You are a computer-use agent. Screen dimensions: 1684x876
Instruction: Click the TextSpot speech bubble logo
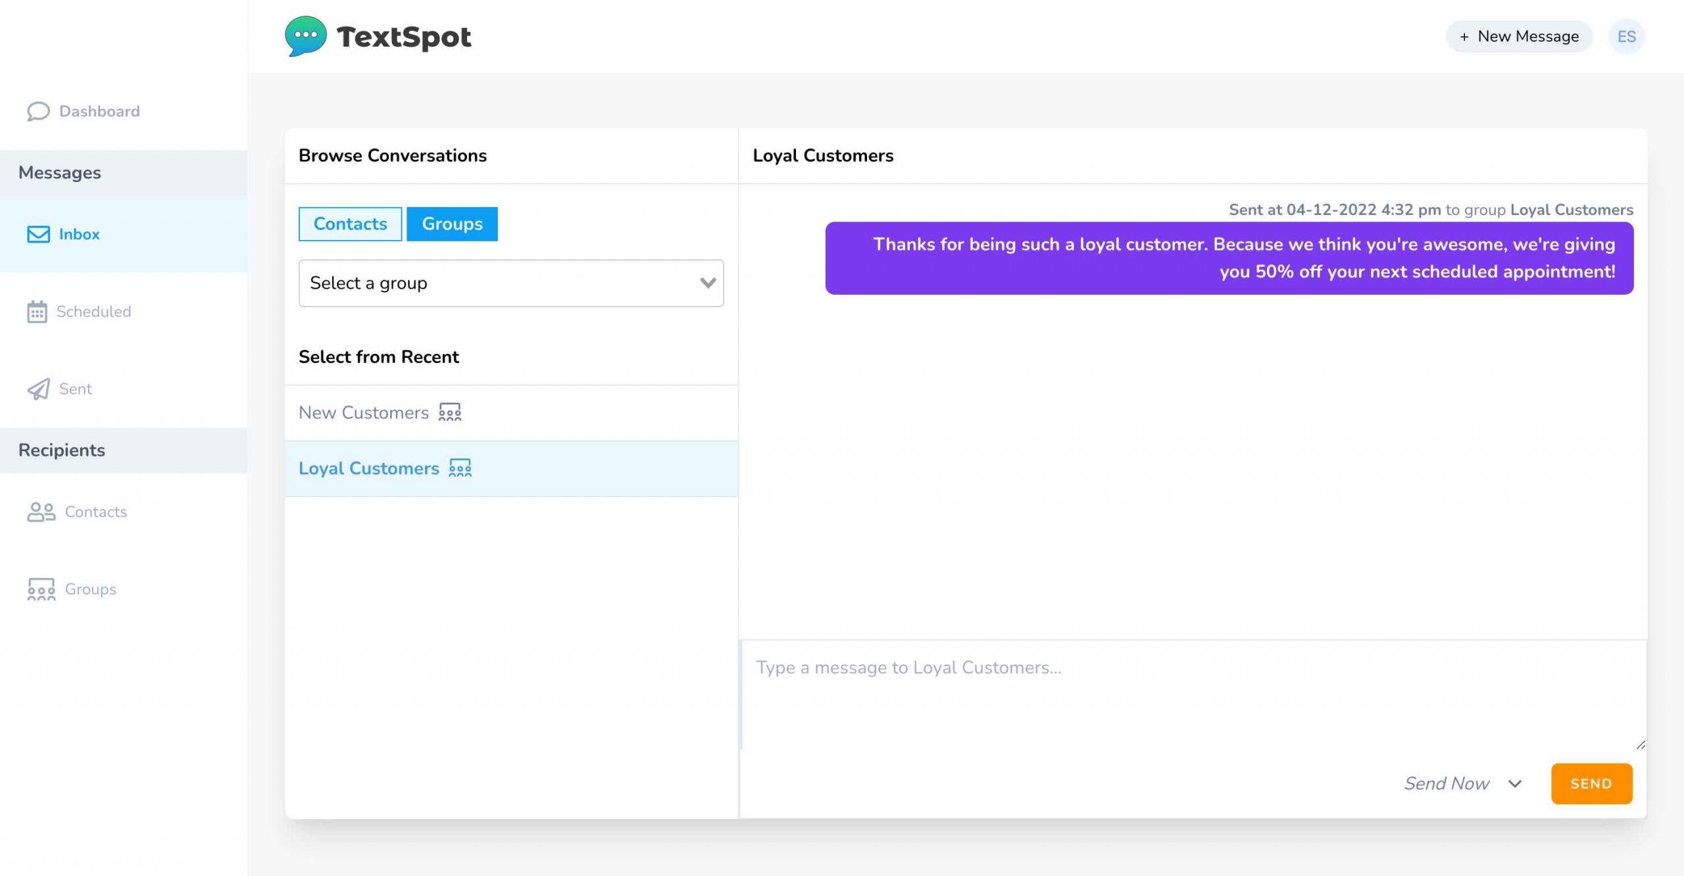coord(305,36)
